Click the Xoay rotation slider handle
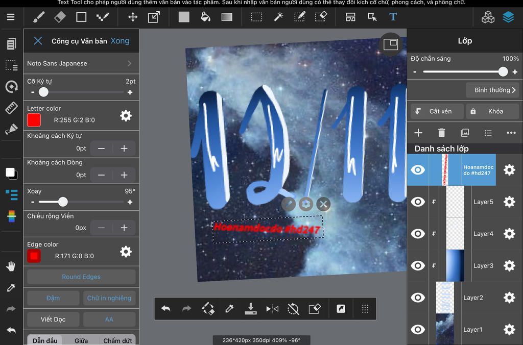523x345 pixels. click(63, 202)
